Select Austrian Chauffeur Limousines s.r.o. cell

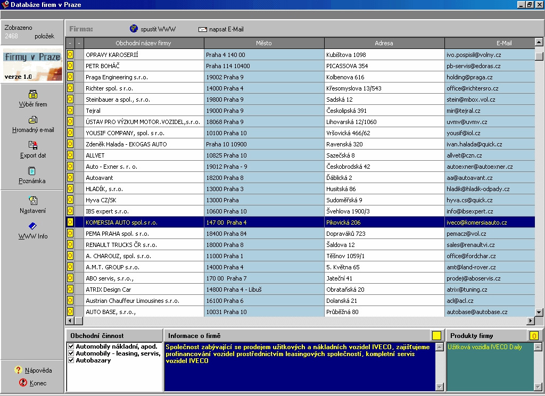click(144, 300)
